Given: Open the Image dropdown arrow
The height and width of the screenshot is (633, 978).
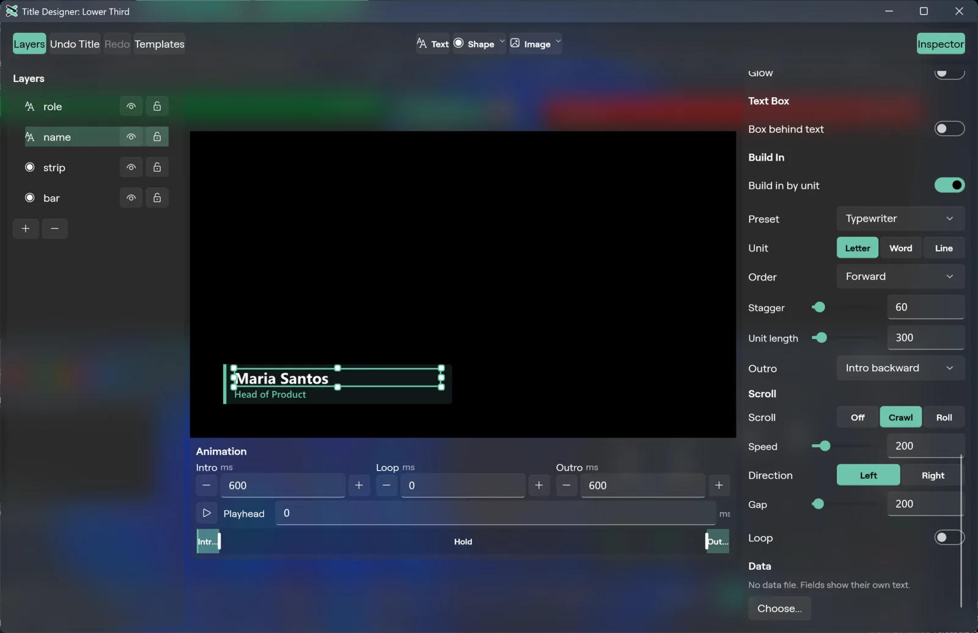Looking at the screenshot, I should tap(558, 42).
